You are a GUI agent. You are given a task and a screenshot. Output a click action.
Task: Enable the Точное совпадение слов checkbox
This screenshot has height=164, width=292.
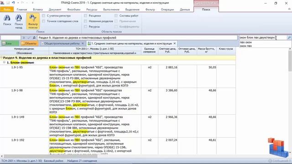[43, 21]
